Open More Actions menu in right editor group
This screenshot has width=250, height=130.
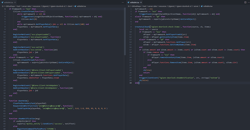[x=249, y=3]
